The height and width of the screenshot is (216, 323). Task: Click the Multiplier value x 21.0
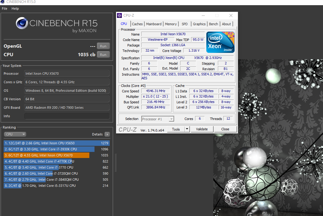point(156,96)
